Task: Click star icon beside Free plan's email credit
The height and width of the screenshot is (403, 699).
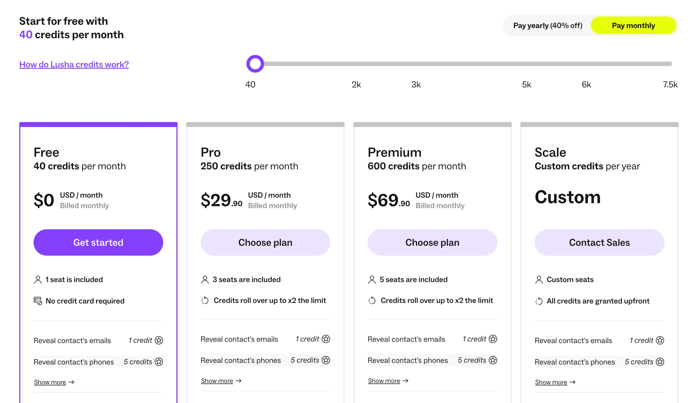Action: coord(159,340)
